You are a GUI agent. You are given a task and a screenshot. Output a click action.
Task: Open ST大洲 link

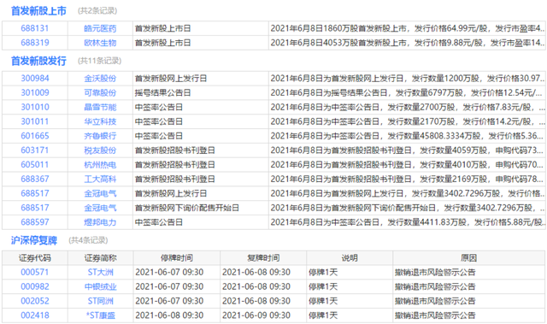100,272
